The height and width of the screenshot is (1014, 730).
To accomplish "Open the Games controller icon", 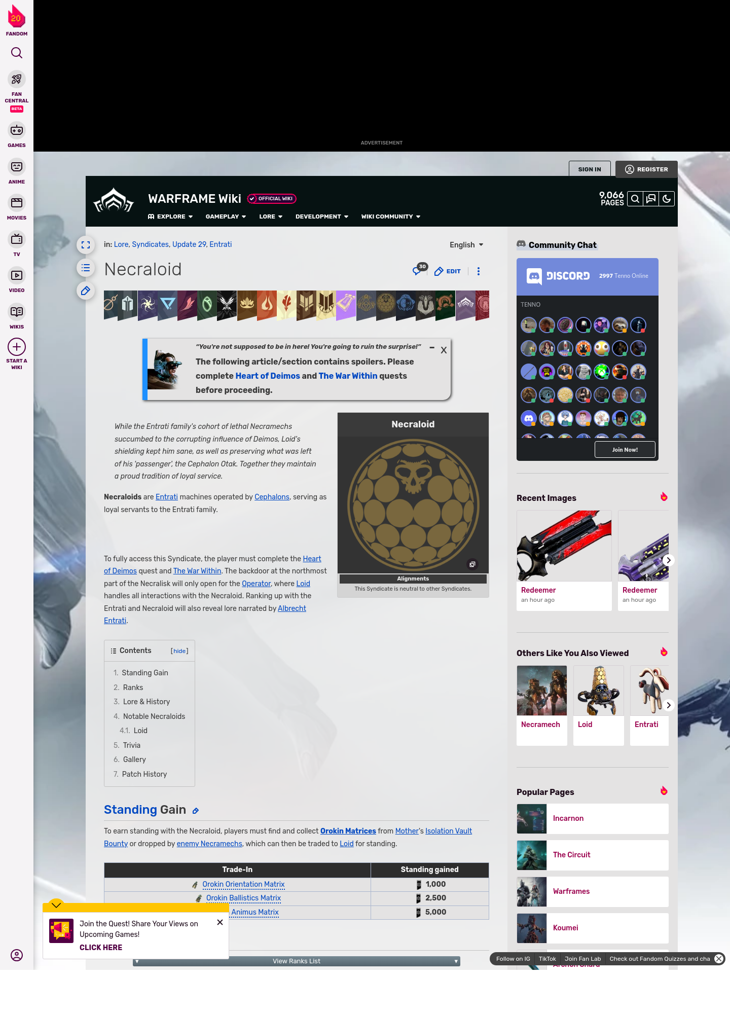I will tap(17, 130).
